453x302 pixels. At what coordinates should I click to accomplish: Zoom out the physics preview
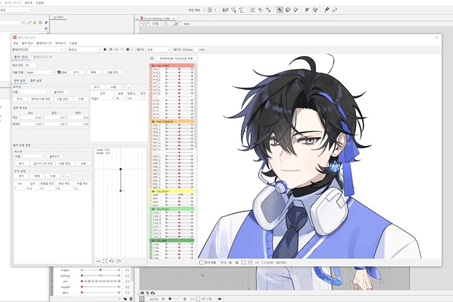pos(230,263)
